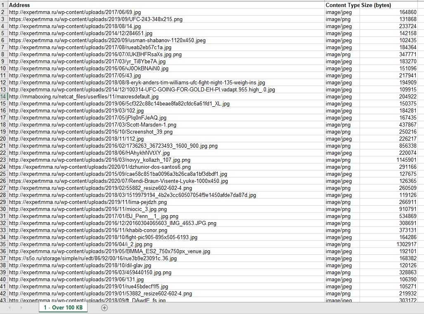Click the mmaboxing.ru maxresdefault.jpg address cell
424x314 pixels.
(83, 97)
